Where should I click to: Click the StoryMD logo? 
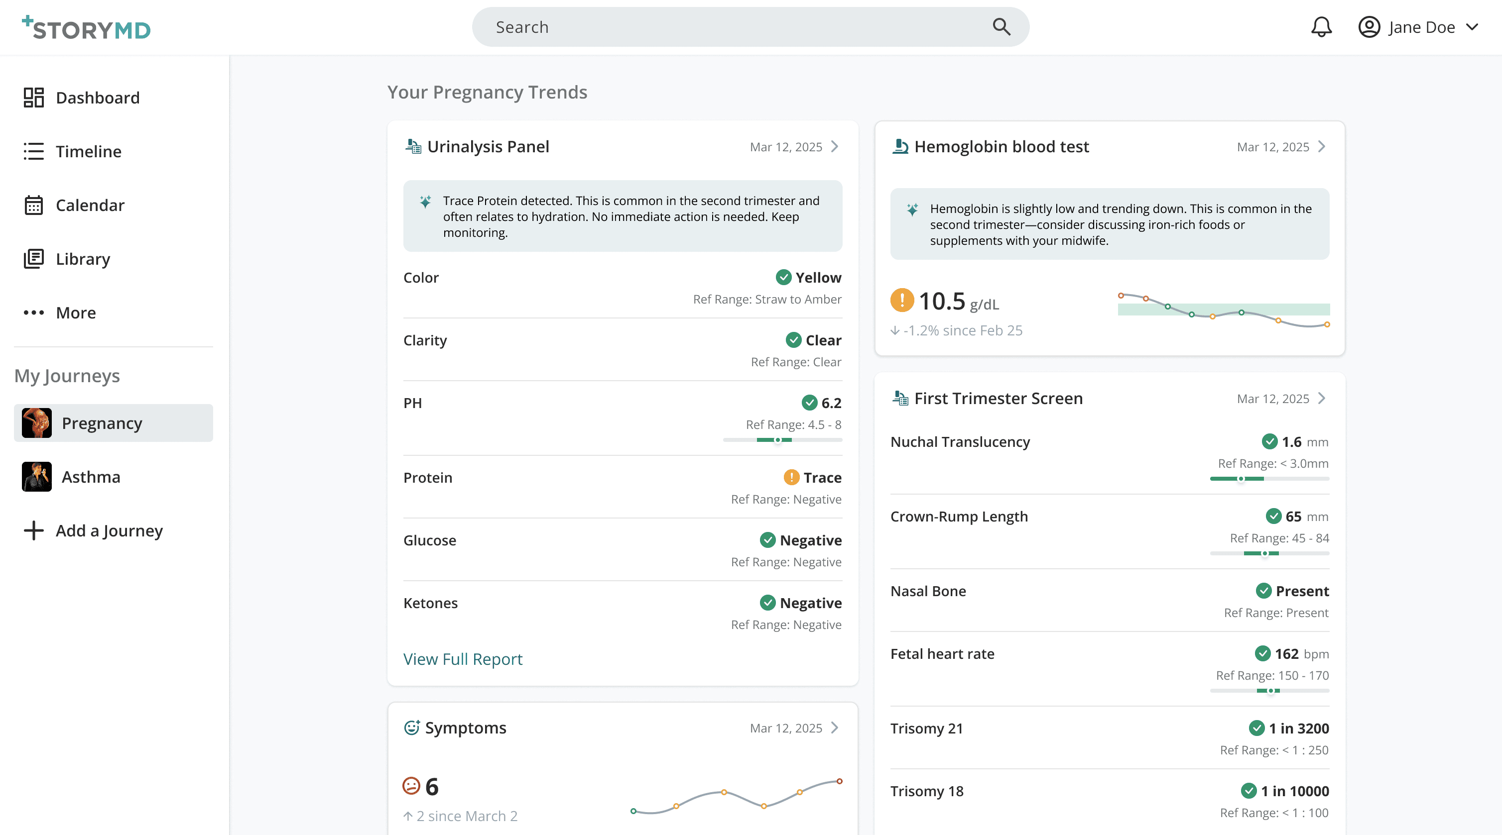(x=86, y=27)
